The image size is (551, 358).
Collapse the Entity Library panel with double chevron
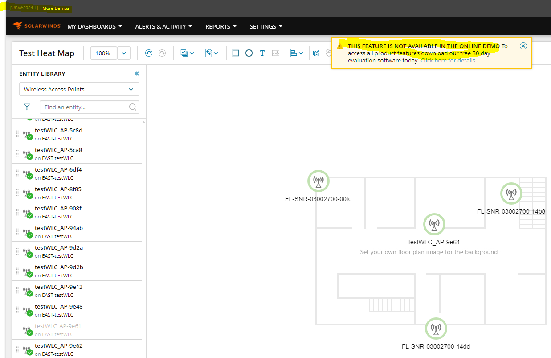(x=136, y=74)
